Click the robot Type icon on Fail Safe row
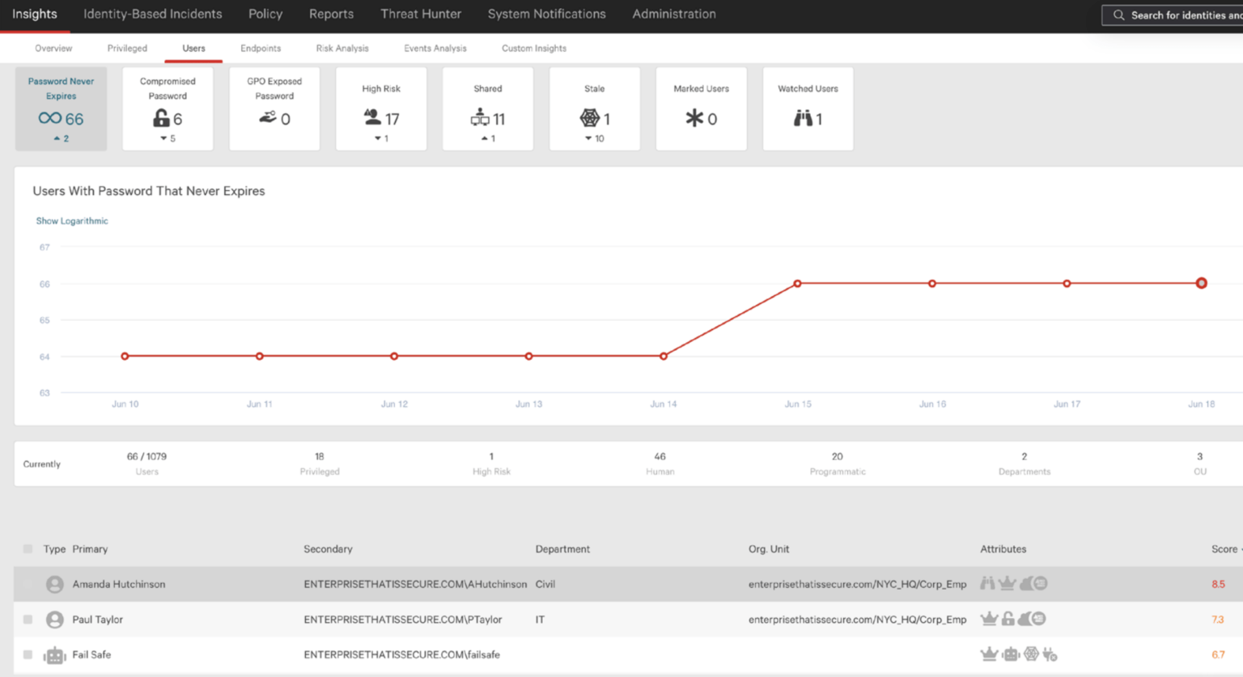The height and width of the screenshot is (677, 1243). (x=54, y=654)
